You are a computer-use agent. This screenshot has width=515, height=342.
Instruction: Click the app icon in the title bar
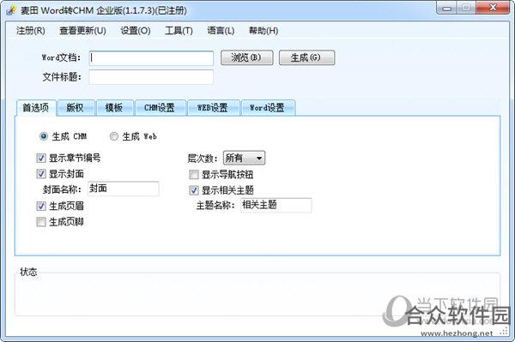[11, 10]
